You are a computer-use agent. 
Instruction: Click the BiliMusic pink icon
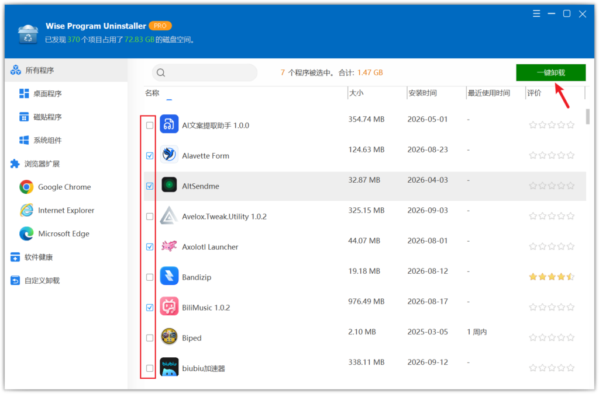[x=169, y=307]
